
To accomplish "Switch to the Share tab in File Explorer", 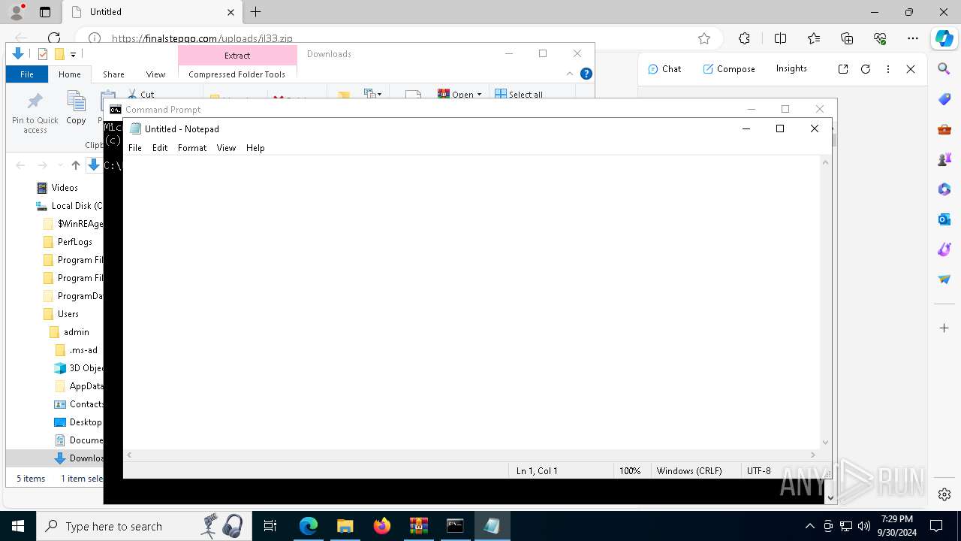I will pos(113,74).
